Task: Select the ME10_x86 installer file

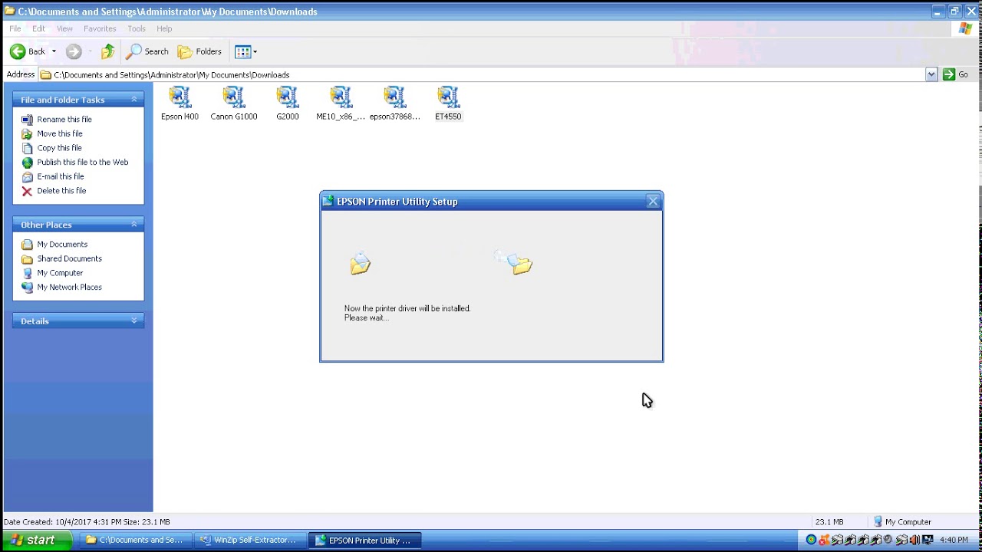Action: coord(341,103)
